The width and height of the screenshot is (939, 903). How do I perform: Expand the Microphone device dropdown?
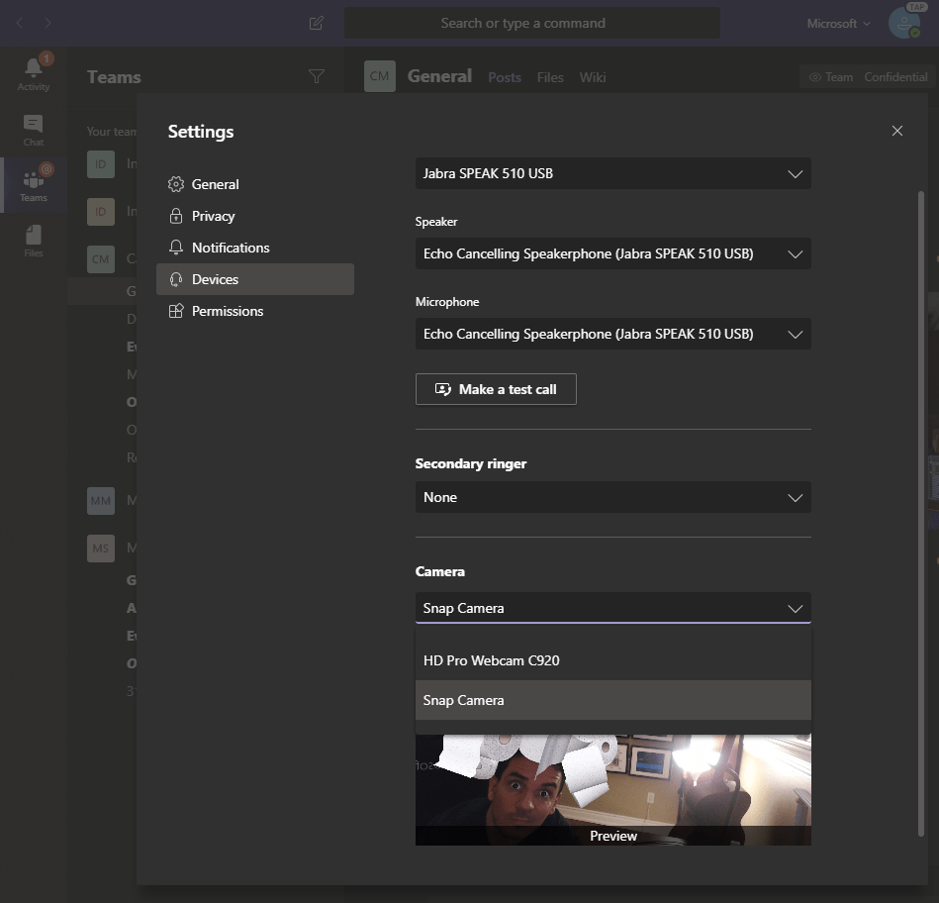(612, 334)
